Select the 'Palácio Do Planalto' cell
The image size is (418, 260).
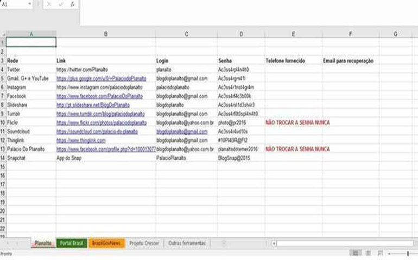click(31, 149)
